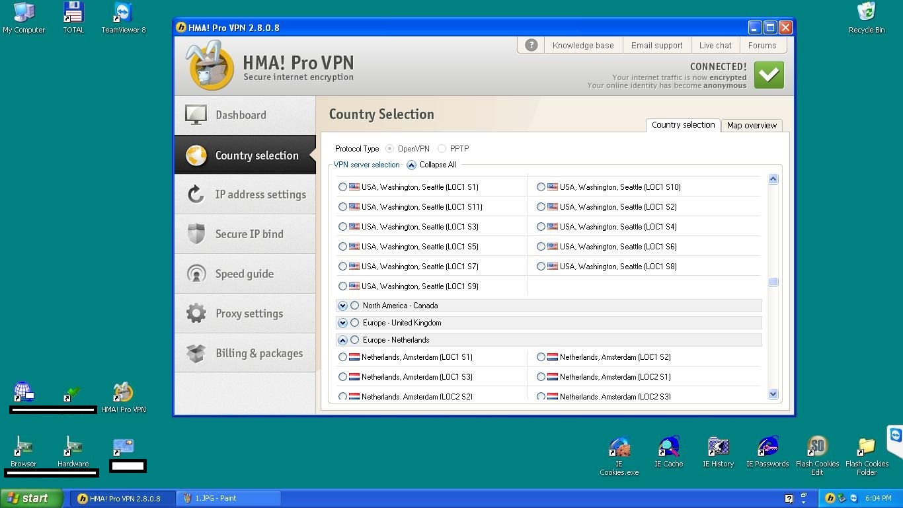Open the Dashboard section

click(245, 115)
